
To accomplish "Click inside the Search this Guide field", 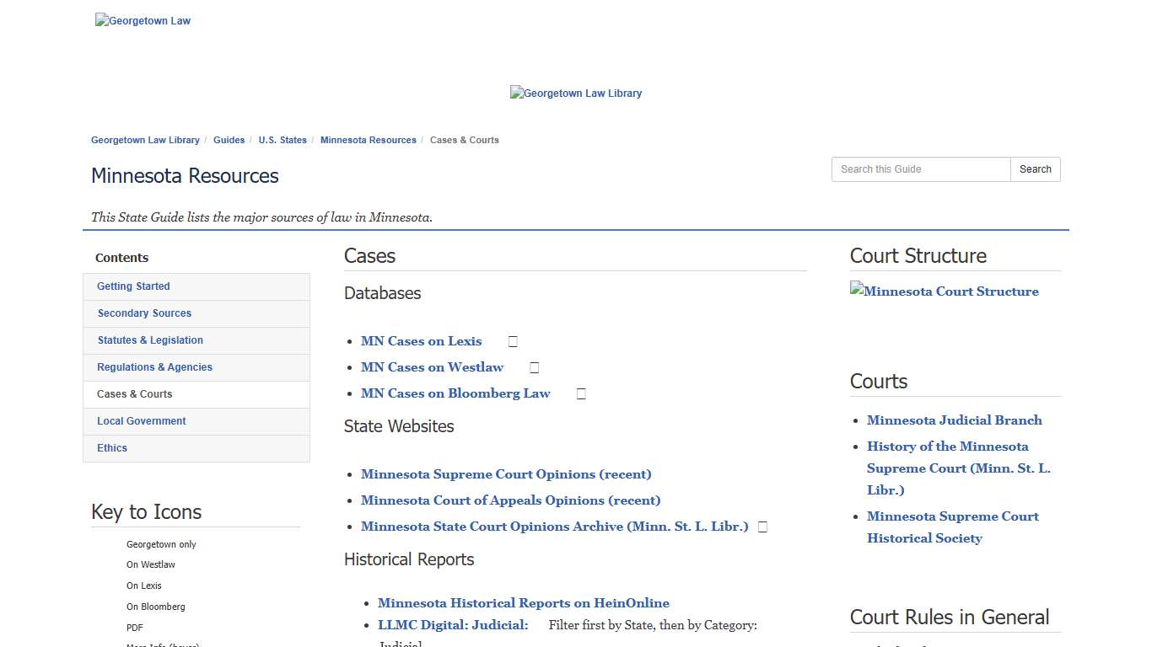I will (x=919, y=169).
